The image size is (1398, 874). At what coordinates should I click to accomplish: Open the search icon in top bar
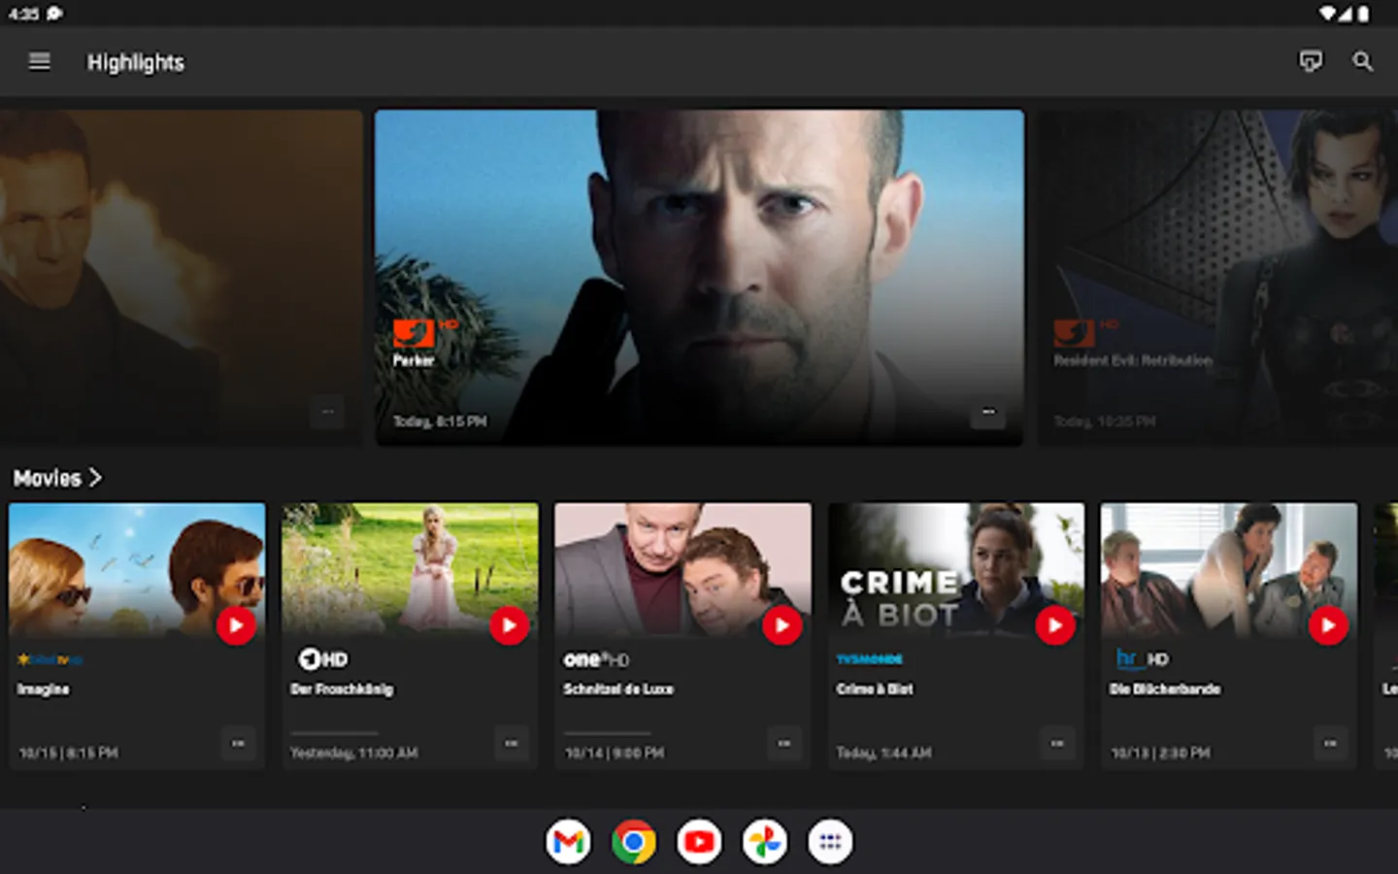(1363, 62)
